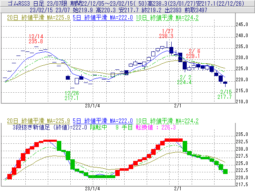Click the 転換値 : 226.3 label

coord(153,127)
